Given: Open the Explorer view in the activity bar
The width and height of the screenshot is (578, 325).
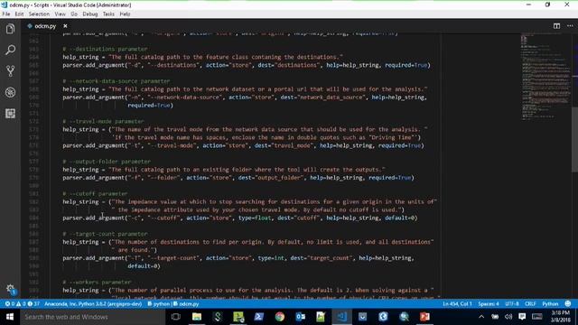Looking at the screenshot, I should (x=10, y=29).
